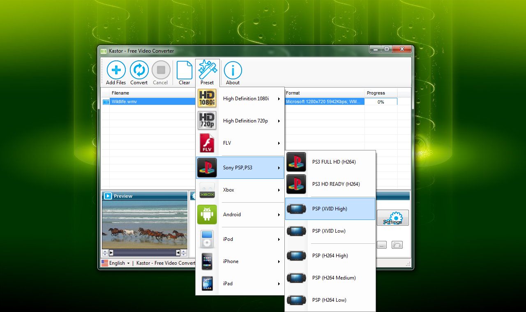Viewport: 526px width, 312px height.
Task: Choose PS3 FULL HD (H264) preset
Action: pyautogui.click(x=330, y=162)
